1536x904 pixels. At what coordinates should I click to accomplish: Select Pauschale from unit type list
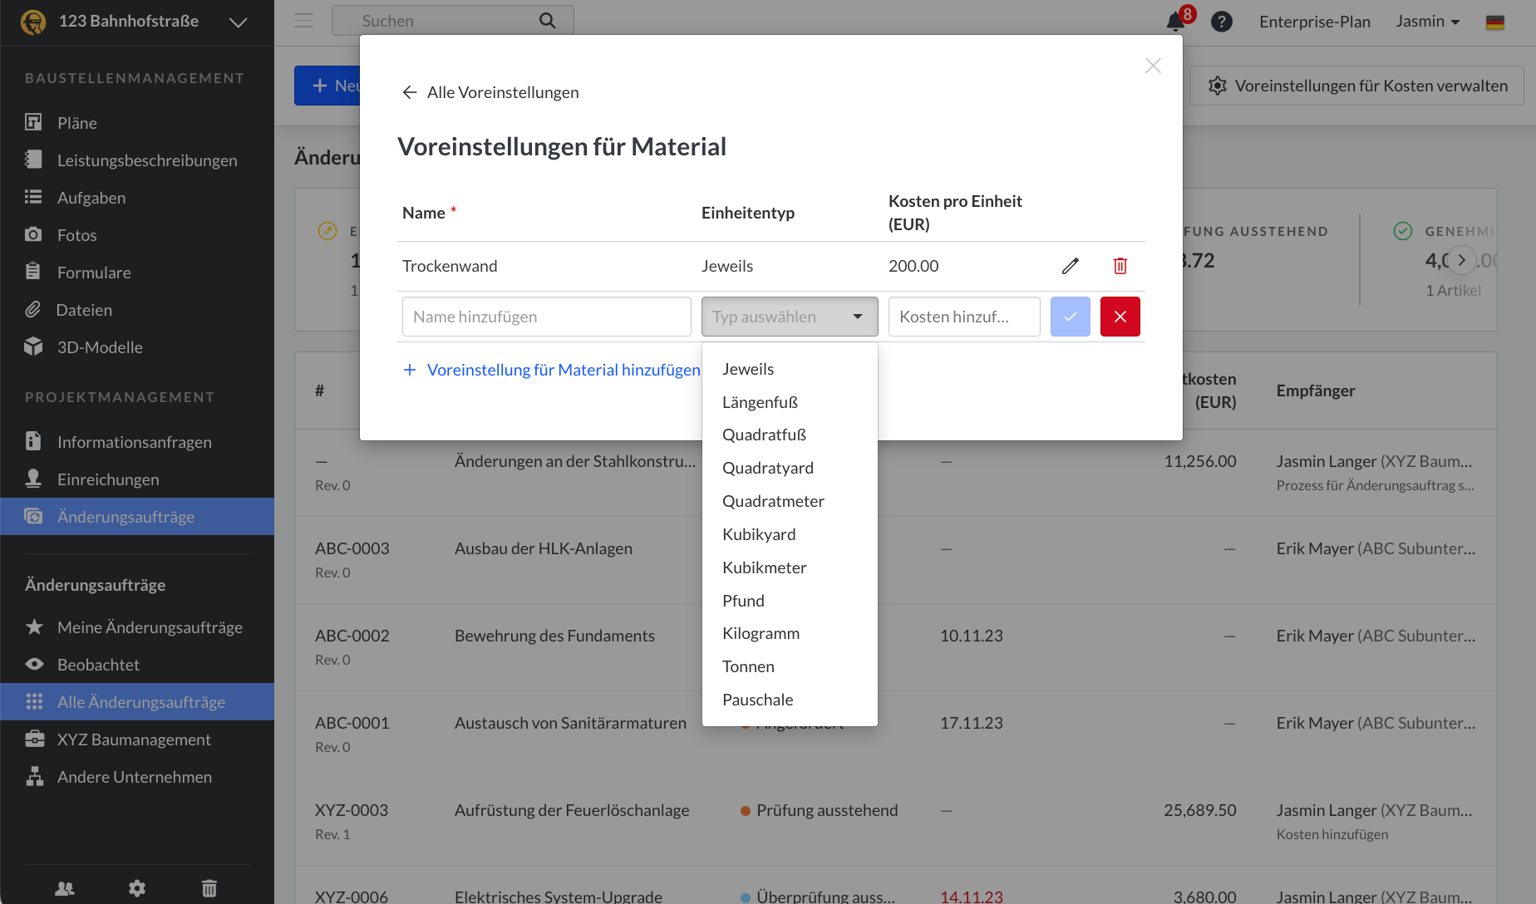point(790,700)
